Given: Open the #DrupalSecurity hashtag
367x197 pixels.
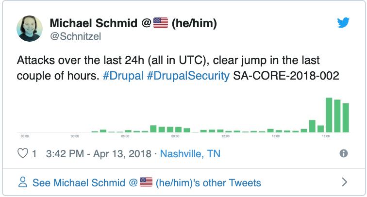Looking at the screenshot, I should point(188,76).
